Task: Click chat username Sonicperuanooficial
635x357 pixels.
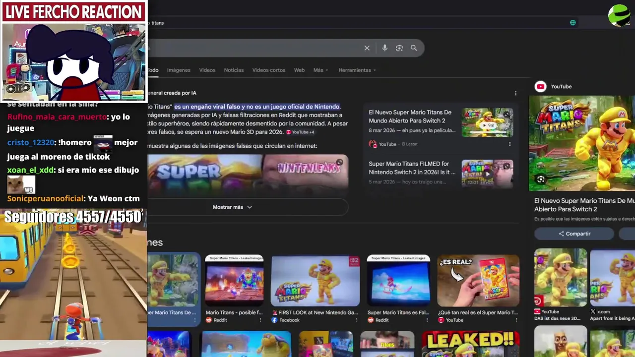Action: [x=45, y=199]
